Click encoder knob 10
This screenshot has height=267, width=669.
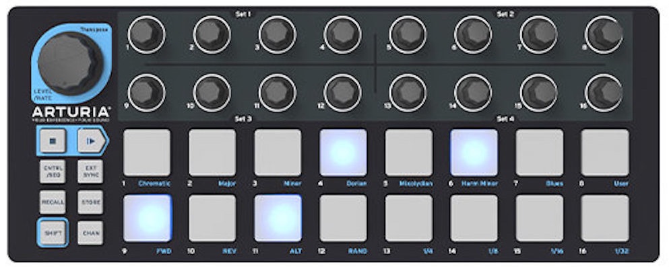[x=212, y=92]
